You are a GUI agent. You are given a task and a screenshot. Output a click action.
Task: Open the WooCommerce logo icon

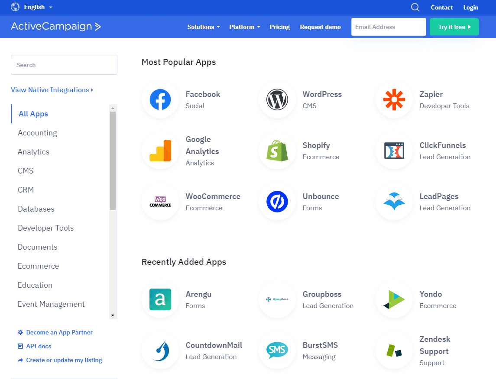[x=160, y=202]
